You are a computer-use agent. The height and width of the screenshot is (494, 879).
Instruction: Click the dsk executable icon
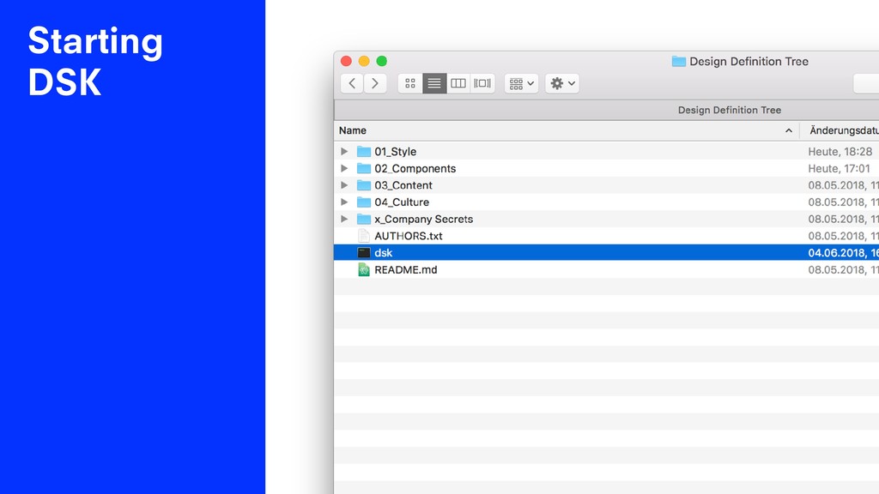click(364, 253)
